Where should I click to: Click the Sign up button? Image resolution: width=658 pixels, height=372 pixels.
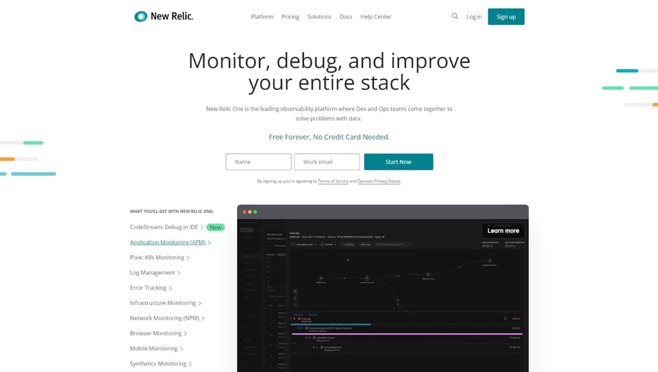click(506, 17)
